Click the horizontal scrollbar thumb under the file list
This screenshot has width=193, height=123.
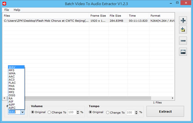point(88,98)
